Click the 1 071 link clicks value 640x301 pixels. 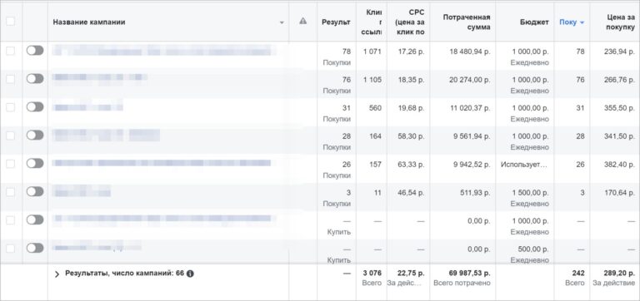[x=372, y=52]
